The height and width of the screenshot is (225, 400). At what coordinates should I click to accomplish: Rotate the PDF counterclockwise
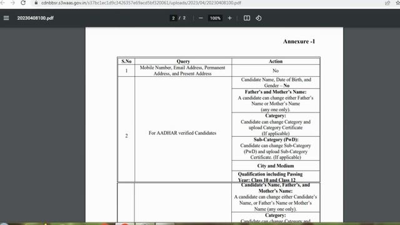258,18
